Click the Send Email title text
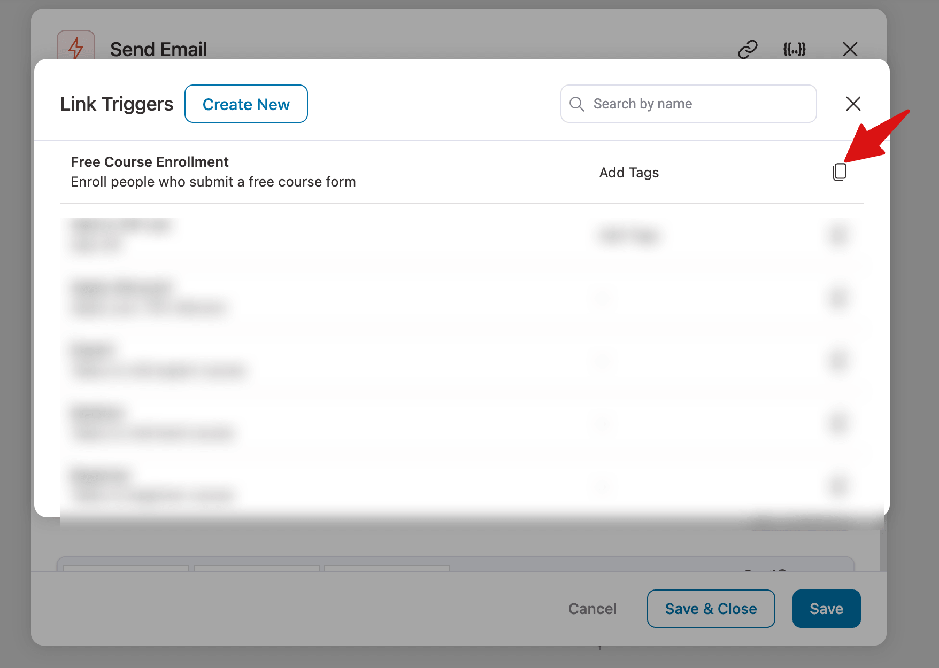The height and width of the screenshot is (668, 939). pyautogui.click(x=158, y=49)
